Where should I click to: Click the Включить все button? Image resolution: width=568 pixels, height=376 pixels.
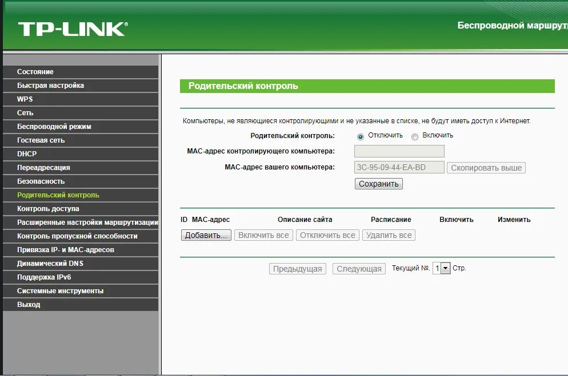point(263,235)
